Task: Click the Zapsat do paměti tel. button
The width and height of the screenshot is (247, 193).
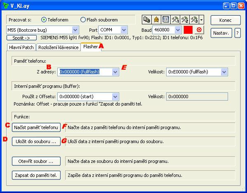Action: [36, 175]
